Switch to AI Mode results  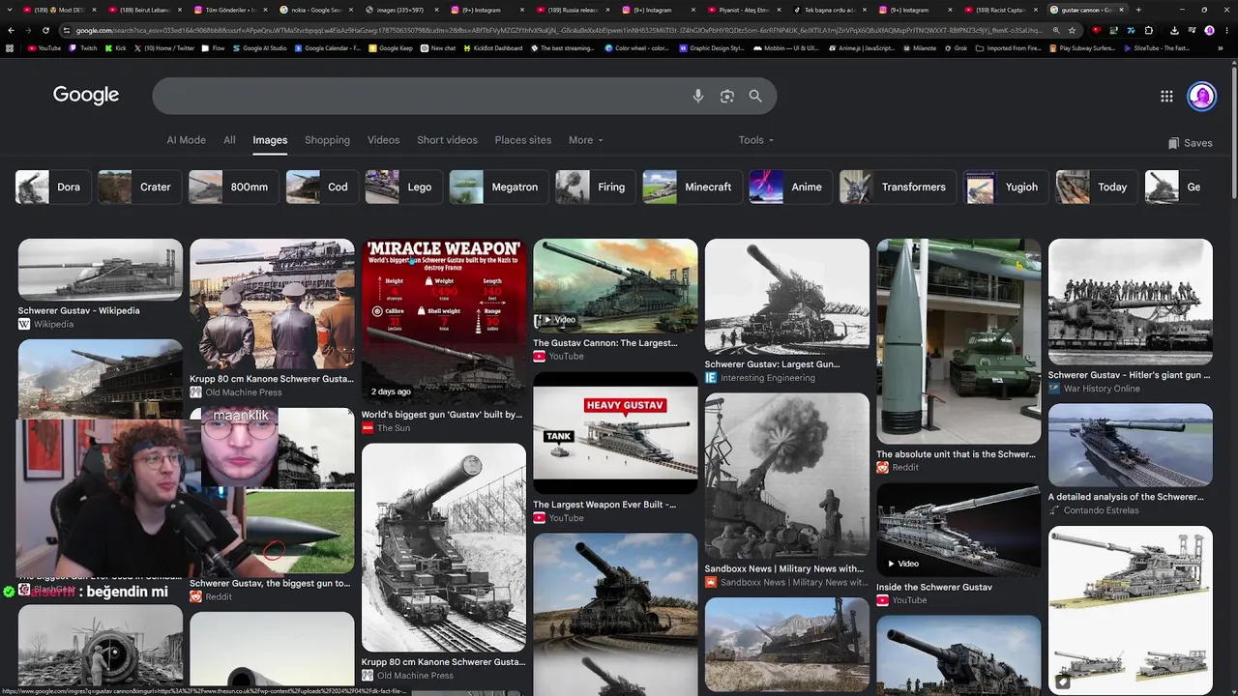coord(186,140)
